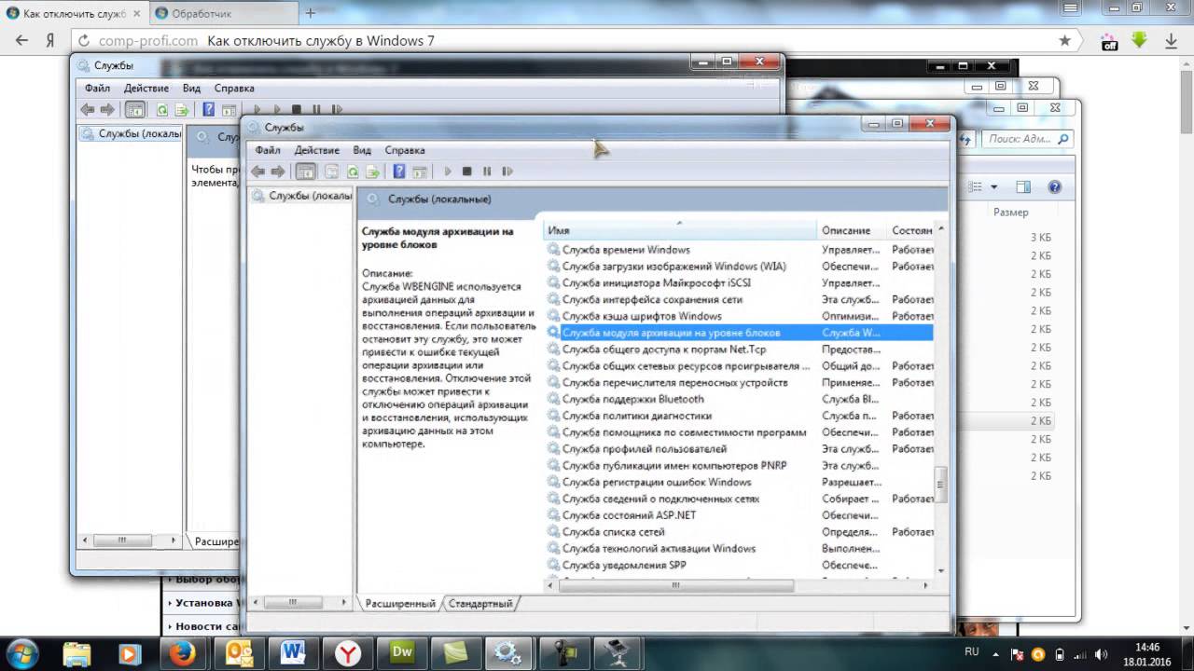Screen dimensions: 1194x671
Task: Click services list scroll up arrow
Action: [x=941, y=229]
